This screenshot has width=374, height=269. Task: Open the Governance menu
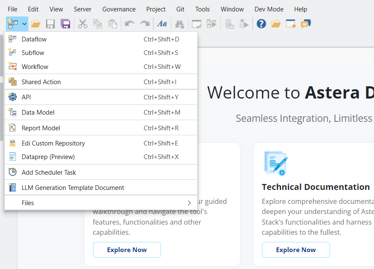click(119, 9)
